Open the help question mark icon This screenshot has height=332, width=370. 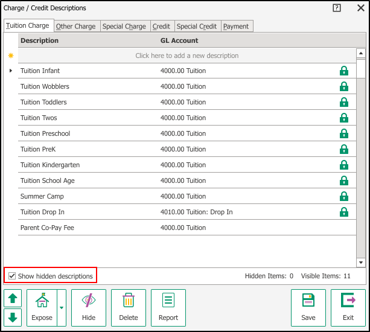click(337, 8)
